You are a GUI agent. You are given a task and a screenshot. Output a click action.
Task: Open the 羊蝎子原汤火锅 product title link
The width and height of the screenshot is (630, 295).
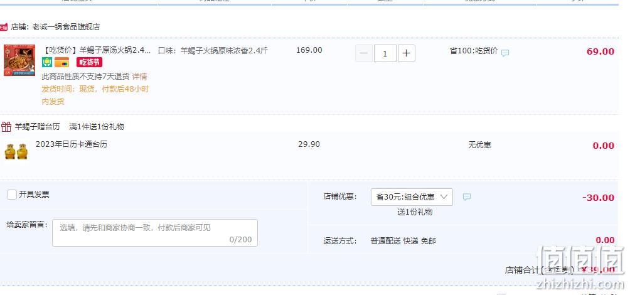pyautogui.click(x=96, y=50)
